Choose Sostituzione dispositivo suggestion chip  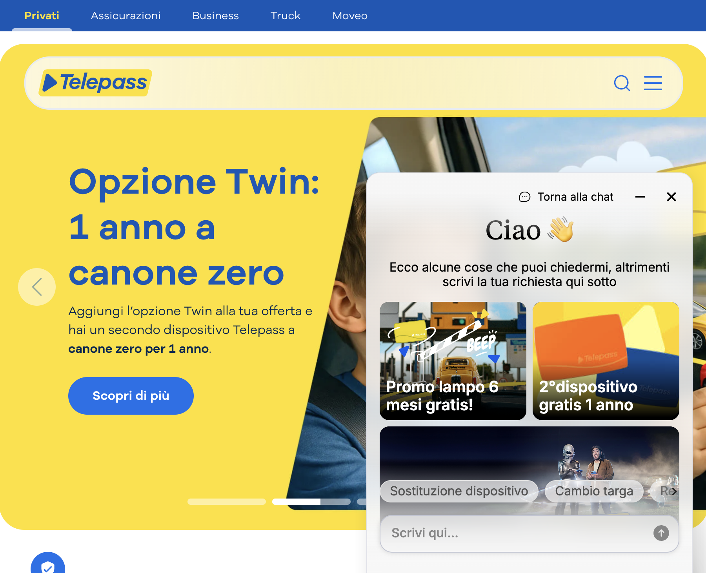pos(459,491)
